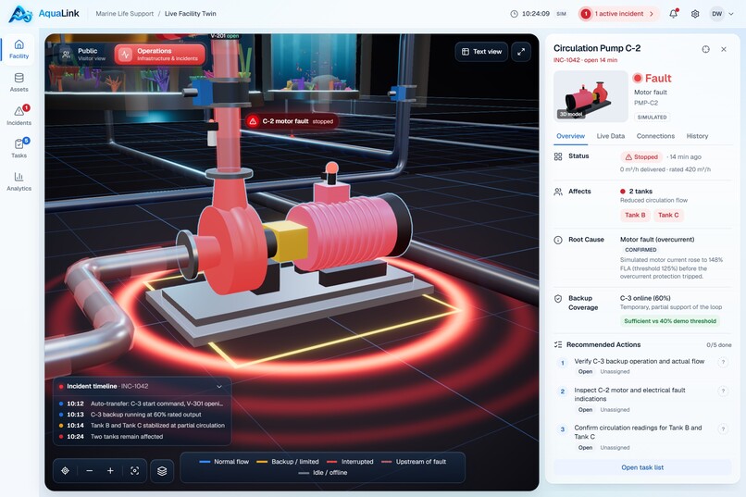Screen dimensions: 746x497
Task: Select the Overview tab
Action: pos(570,136)
